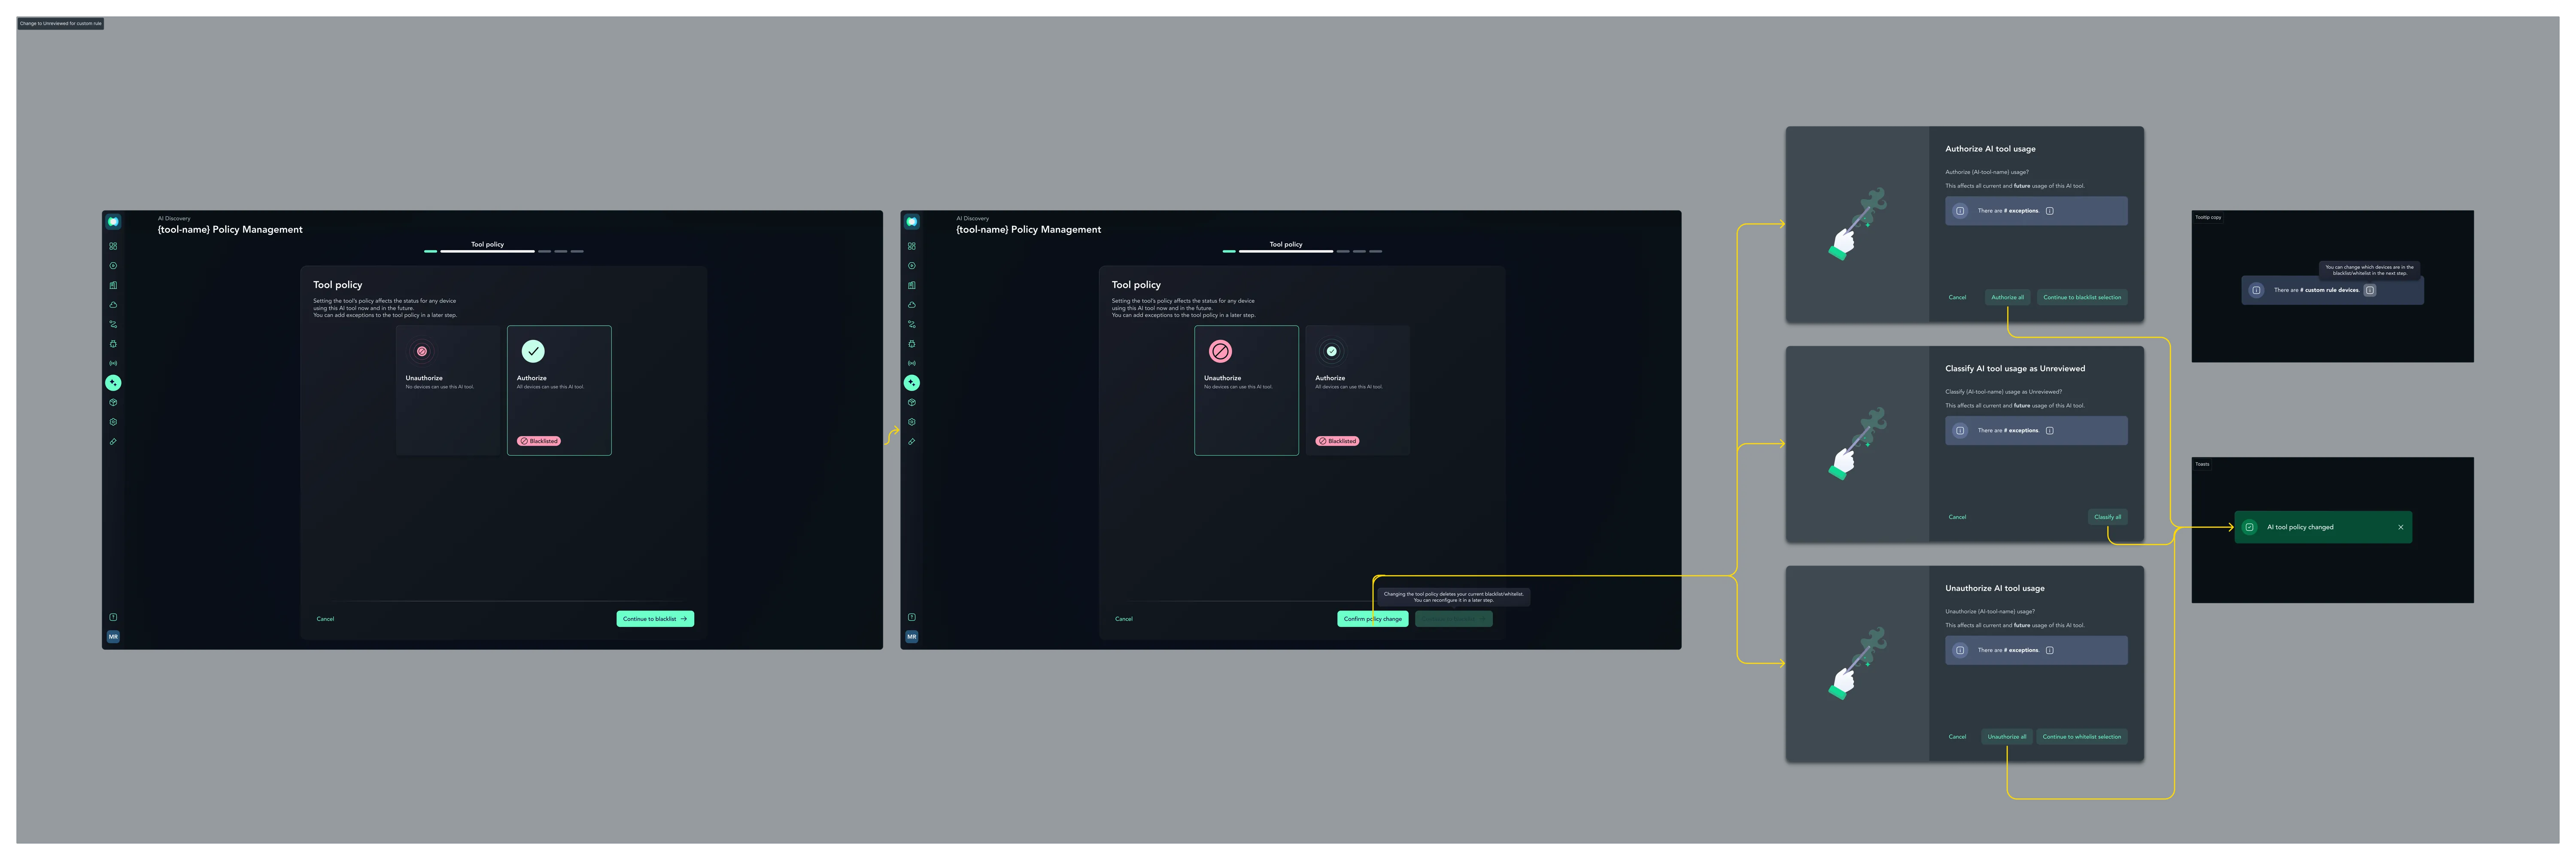Image resolution: width=2576 pixels, height=860 pixels.
Task: Click the exceptions info icon in Unauthorize AI tool usage dialog
Action: click(2050, 650)
